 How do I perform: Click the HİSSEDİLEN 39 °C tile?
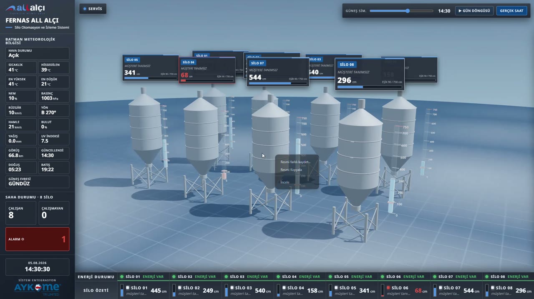tap(54, 67)
